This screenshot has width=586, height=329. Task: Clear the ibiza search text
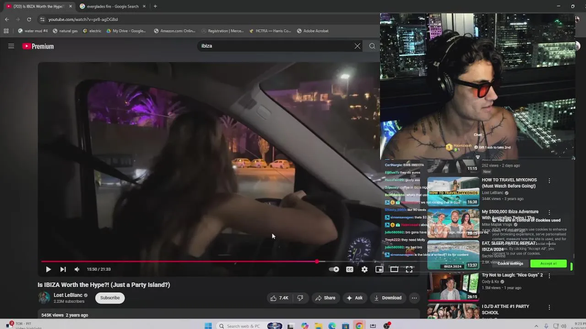(x=358, y=46)
